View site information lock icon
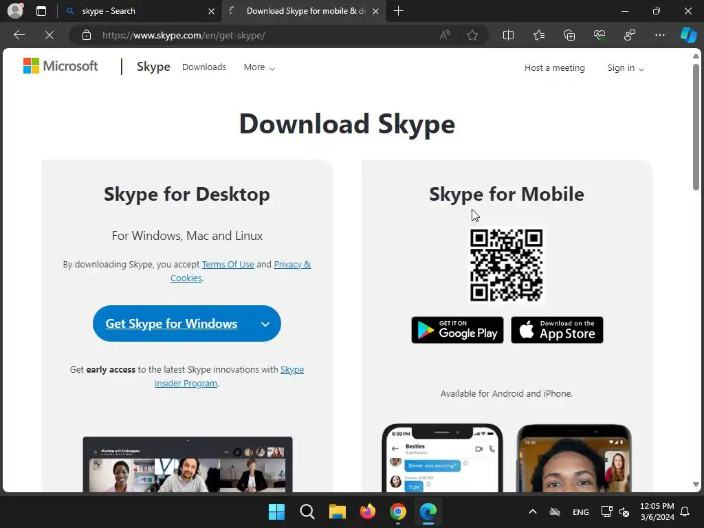 click(87, 35)
